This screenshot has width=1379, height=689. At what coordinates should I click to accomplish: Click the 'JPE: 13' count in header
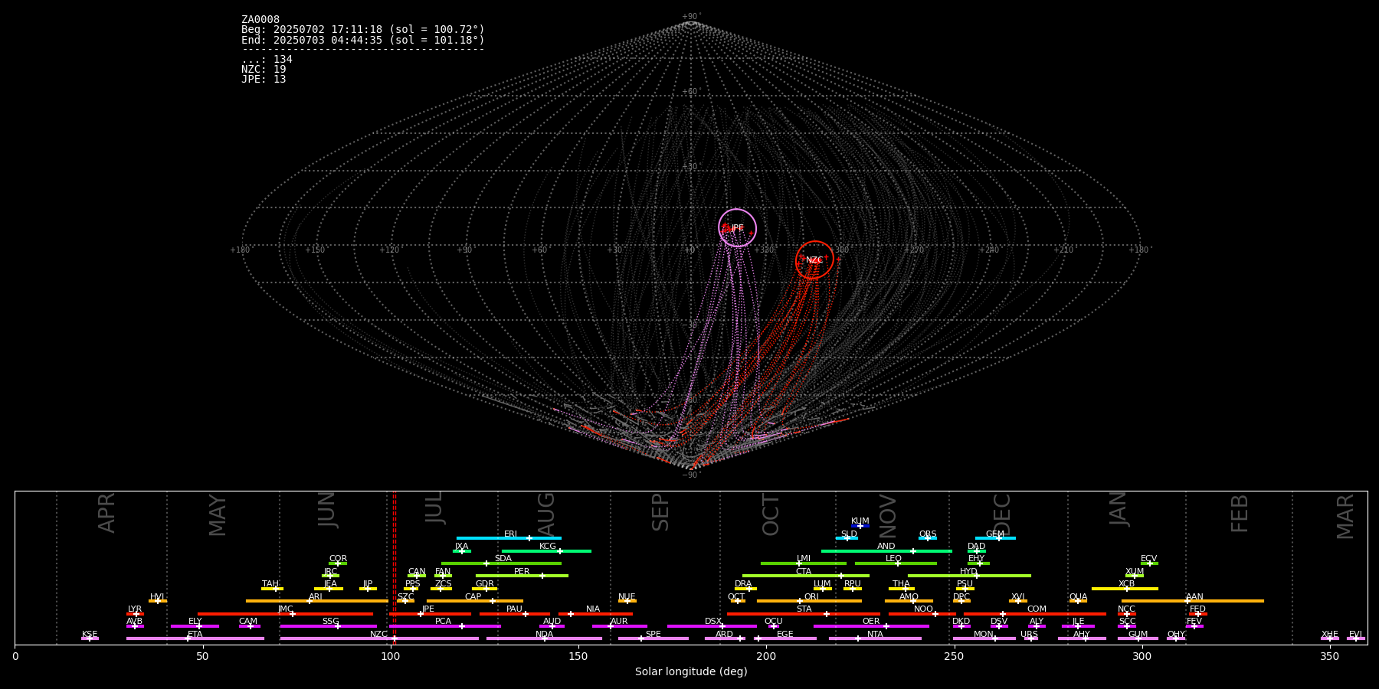click(x=264, y=80)
